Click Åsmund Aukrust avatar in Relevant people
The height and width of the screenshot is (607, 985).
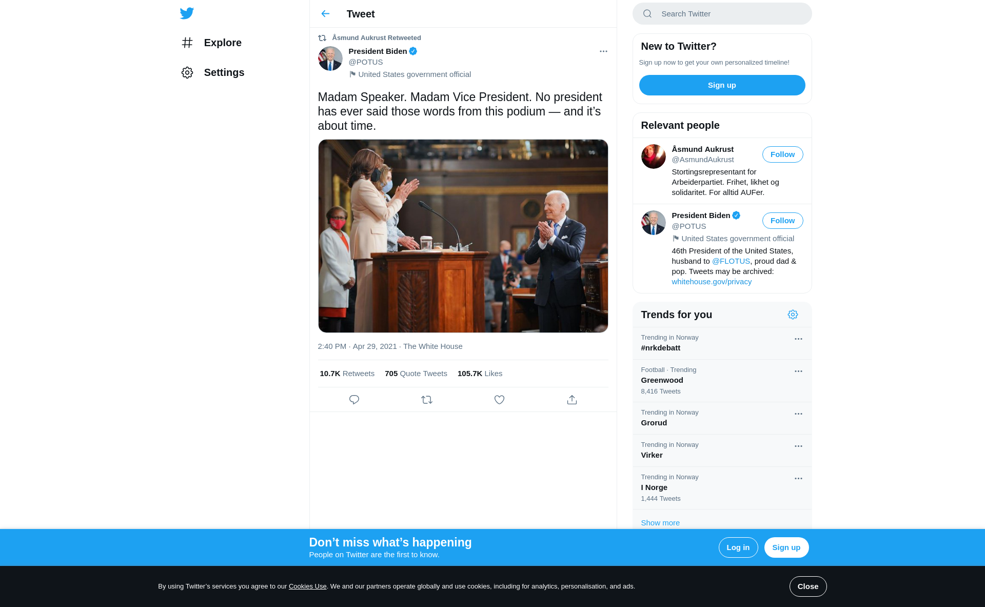point(653,156)
